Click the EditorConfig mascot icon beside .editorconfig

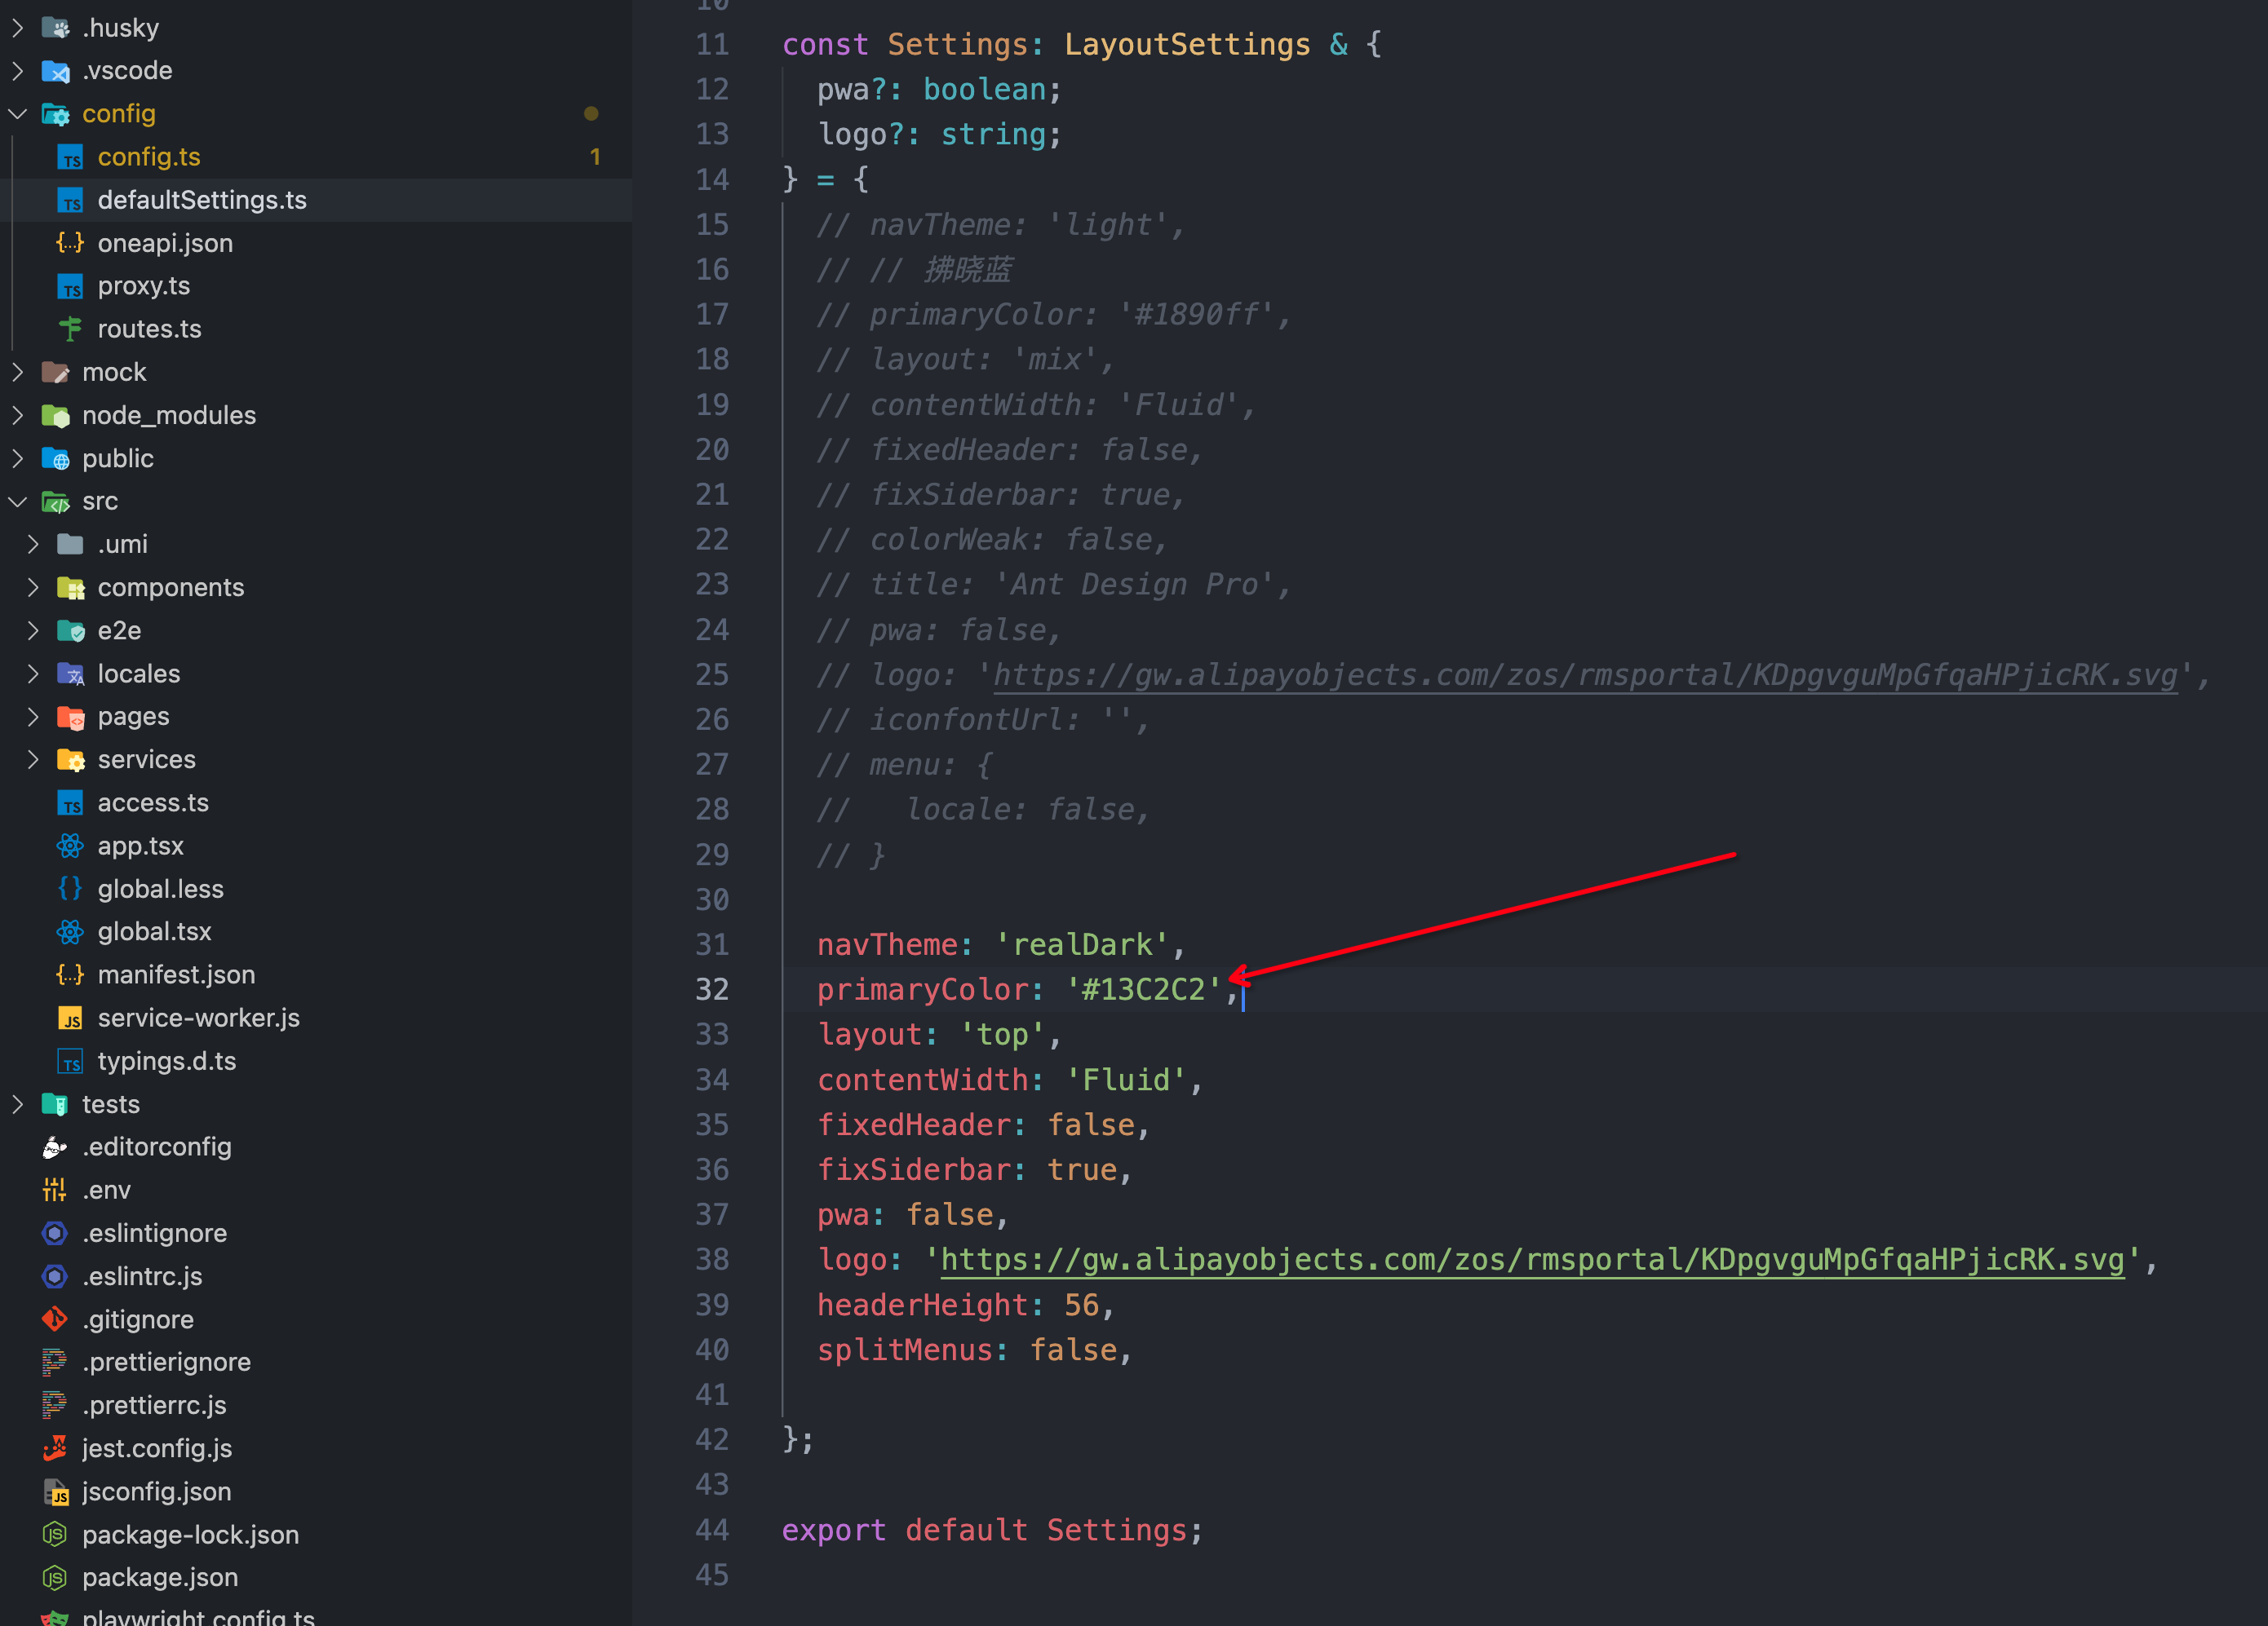click(54, 1147)
